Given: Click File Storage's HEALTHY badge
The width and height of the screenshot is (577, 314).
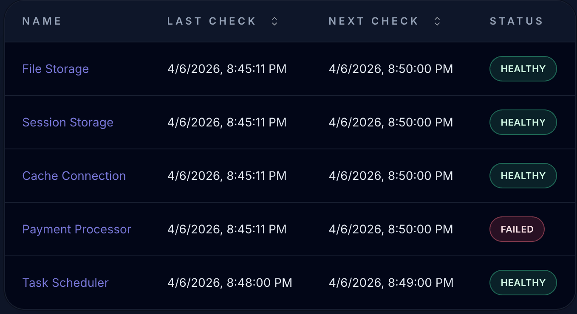Looking at the screenshot, I should coord(523,69).
